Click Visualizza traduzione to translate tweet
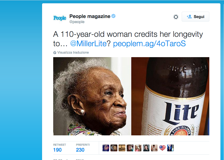Viewport: 224px width, 160px height. pyautogui.click(x=73, y=52)
